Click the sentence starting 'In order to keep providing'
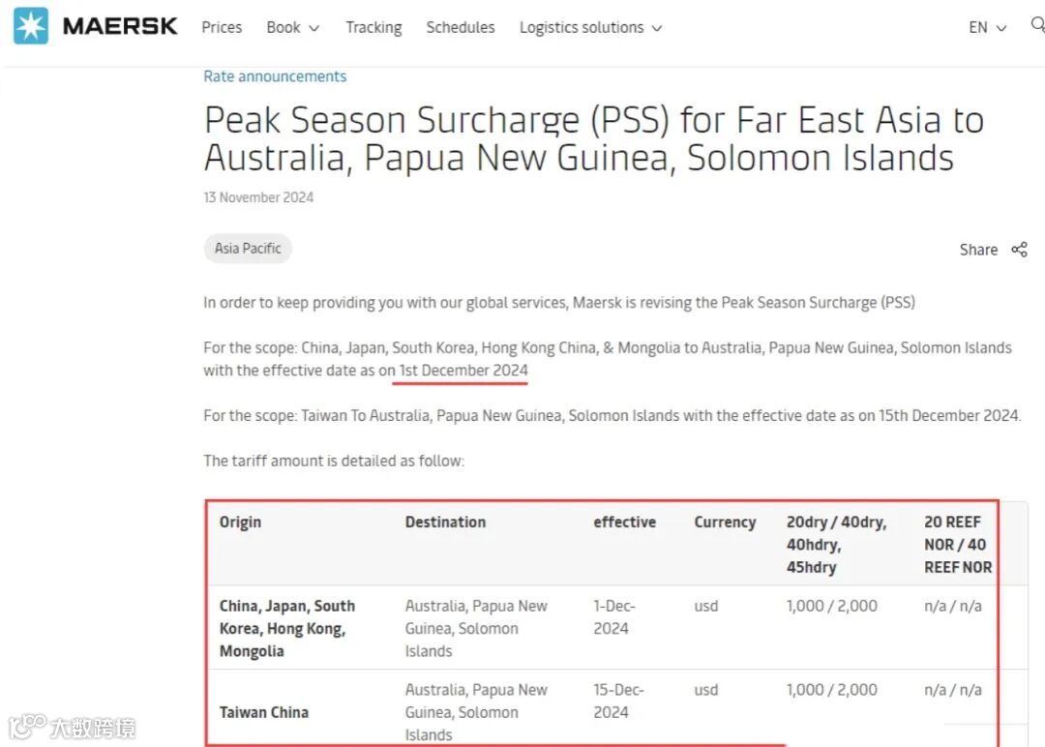This screenshot has width=1045, height=747. (559, 303)
